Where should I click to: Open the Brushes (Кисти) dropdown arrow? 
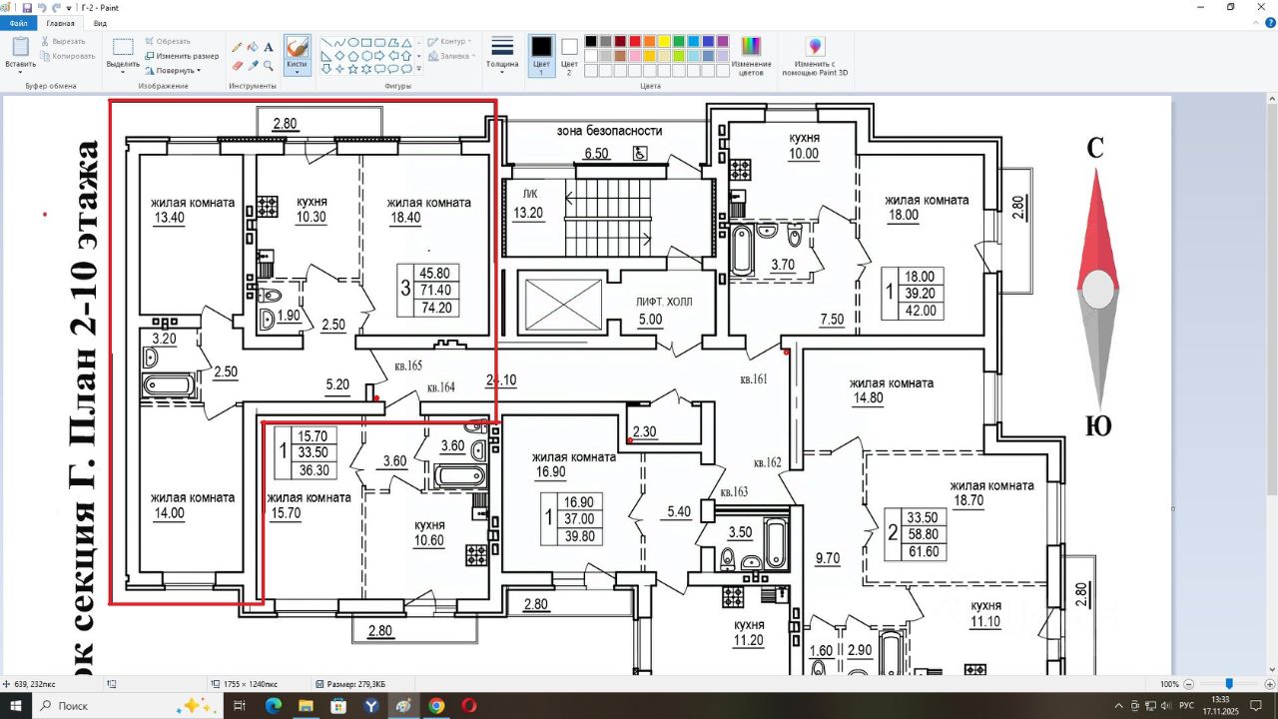coord(297,72)
